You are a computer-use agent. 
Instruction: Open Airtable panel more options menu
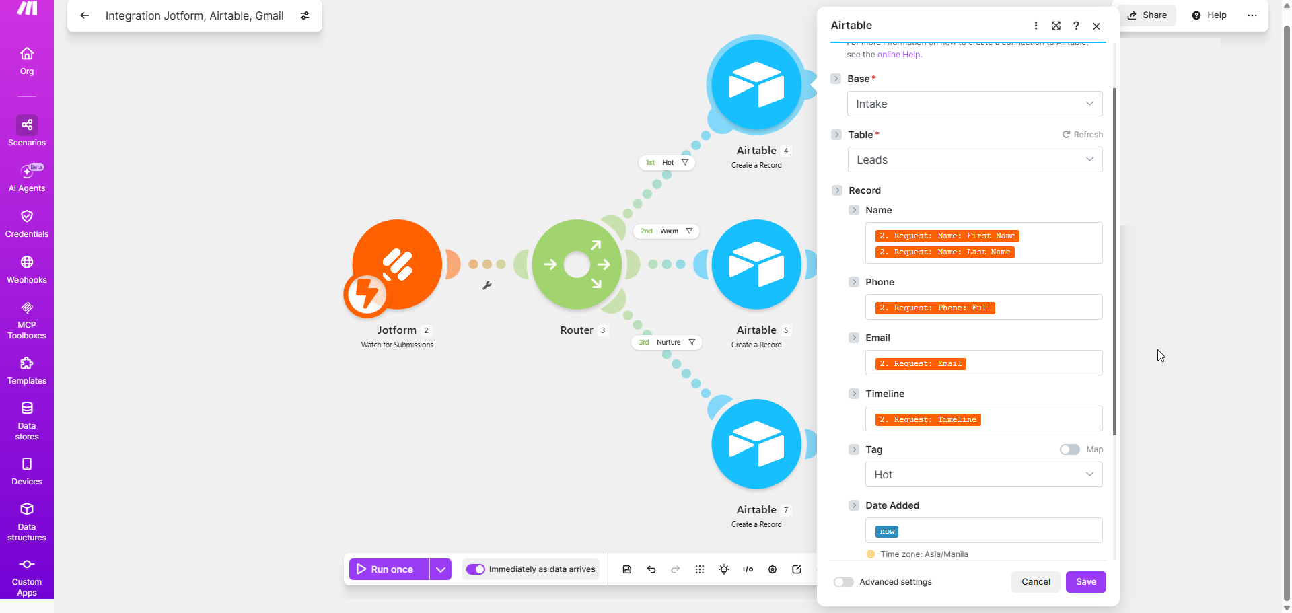[x=1036, y=26]
